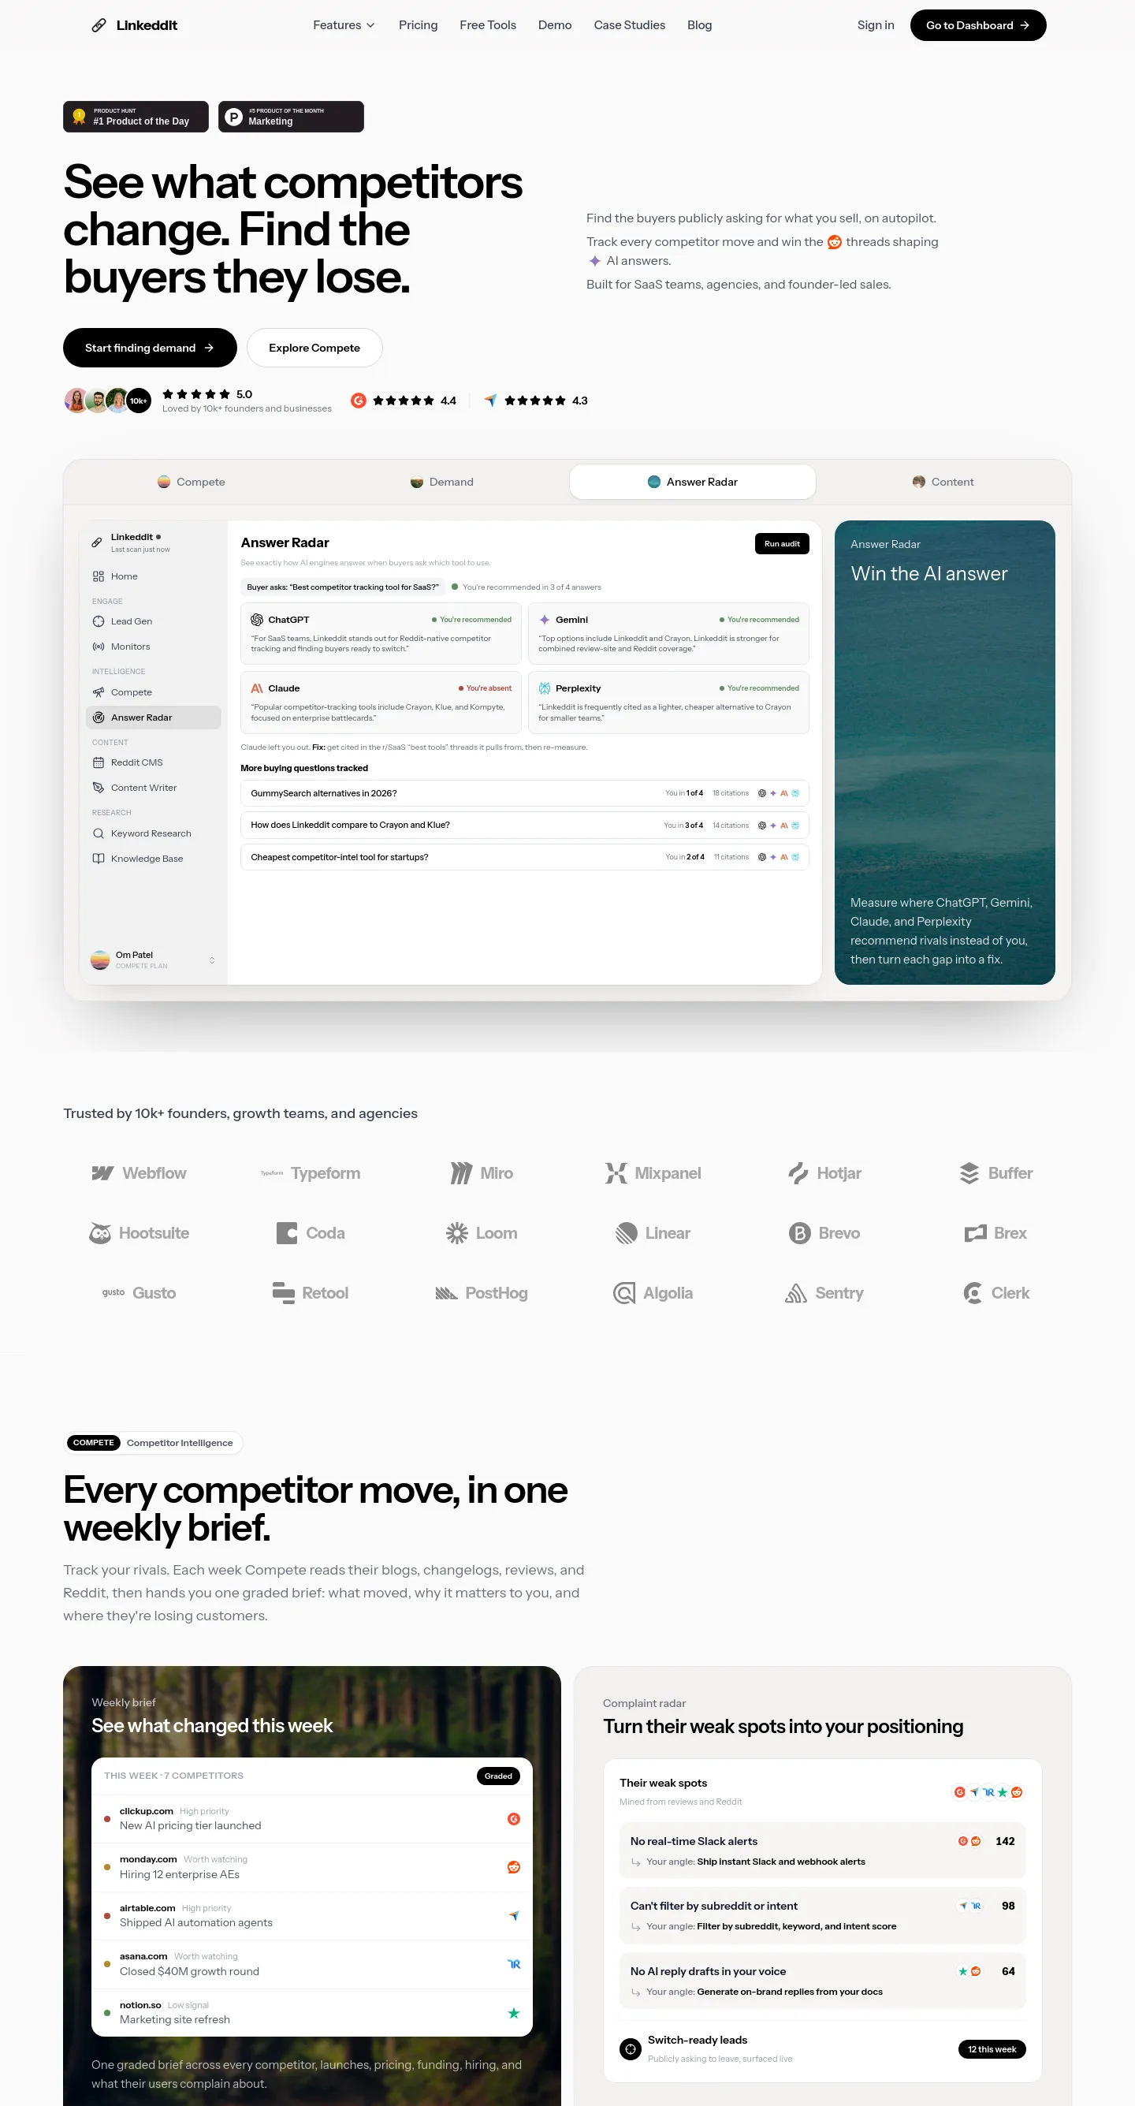Image resolution: width=1135 pixels, height=2106 pixels.
Task: Click the Buffer logo
Action: click(995, 1173)
